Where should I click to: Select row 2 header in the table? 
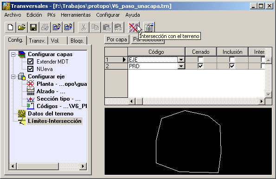[116, 66]
